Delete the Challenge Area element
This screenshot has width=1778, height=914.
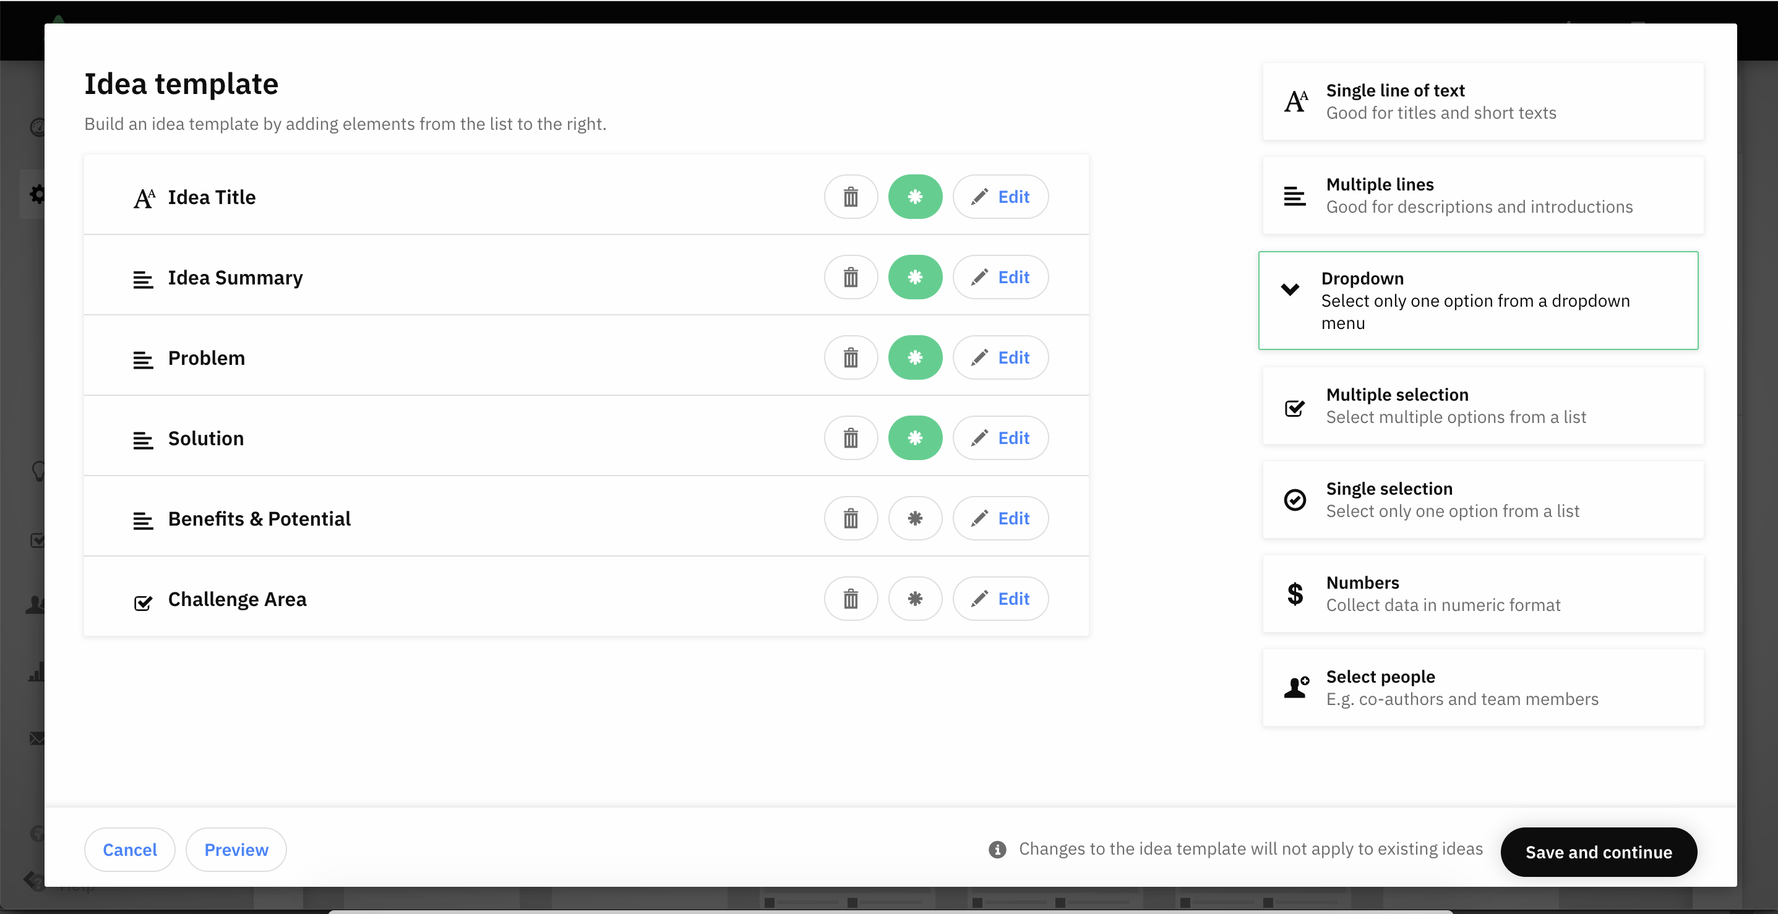click(x=851, y=599)
